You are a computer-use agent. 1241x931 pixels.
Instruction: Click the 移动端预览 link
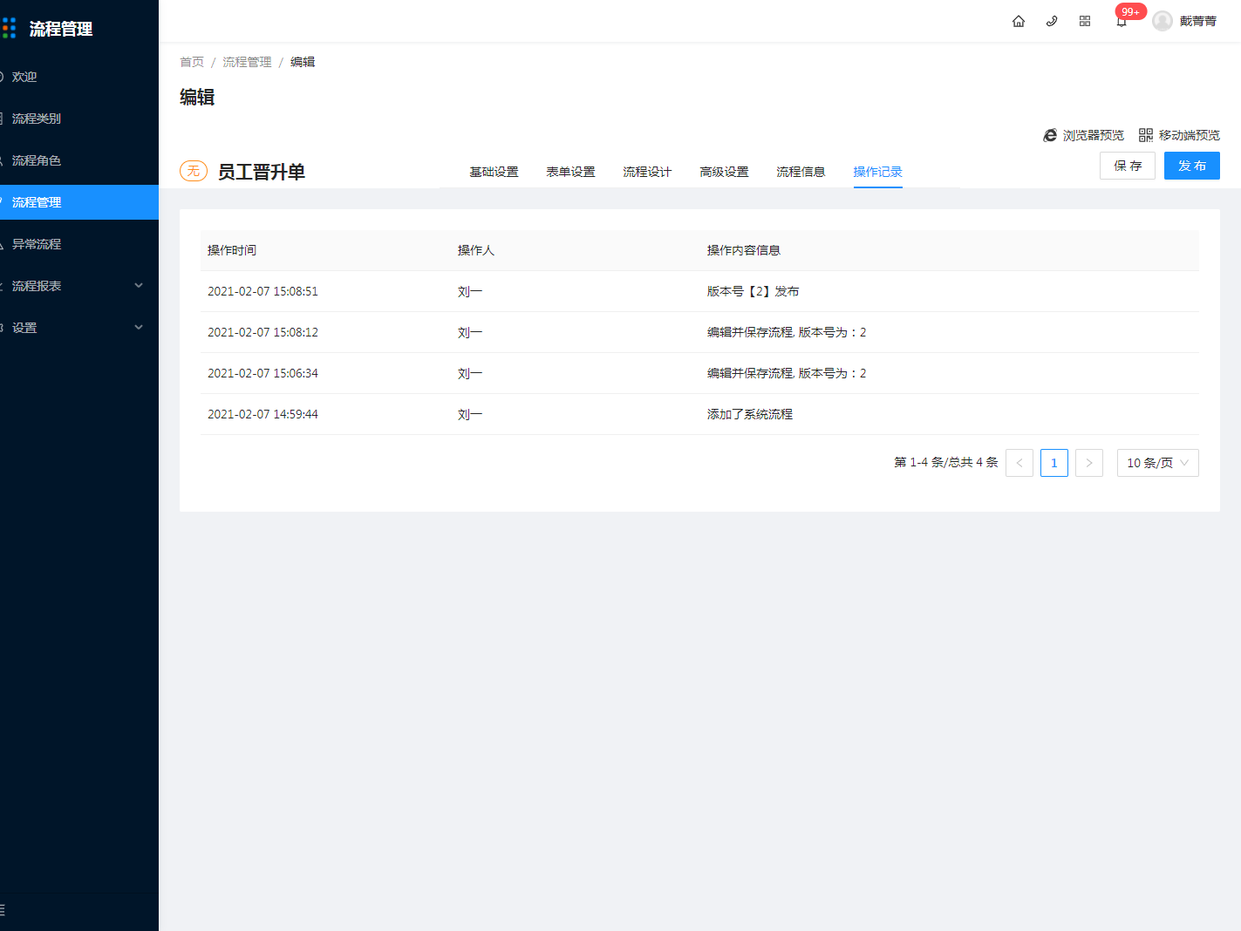coord(1190,135)
